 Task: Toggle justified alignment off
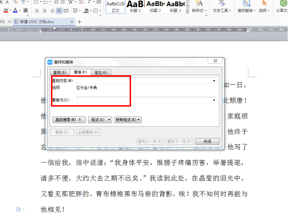pyautogui.click(x=59, y=10)
